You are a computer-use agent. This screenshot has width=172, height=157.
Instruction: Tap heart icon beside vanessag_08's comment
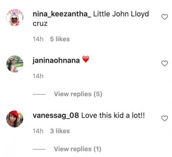[x=165, y=118]
